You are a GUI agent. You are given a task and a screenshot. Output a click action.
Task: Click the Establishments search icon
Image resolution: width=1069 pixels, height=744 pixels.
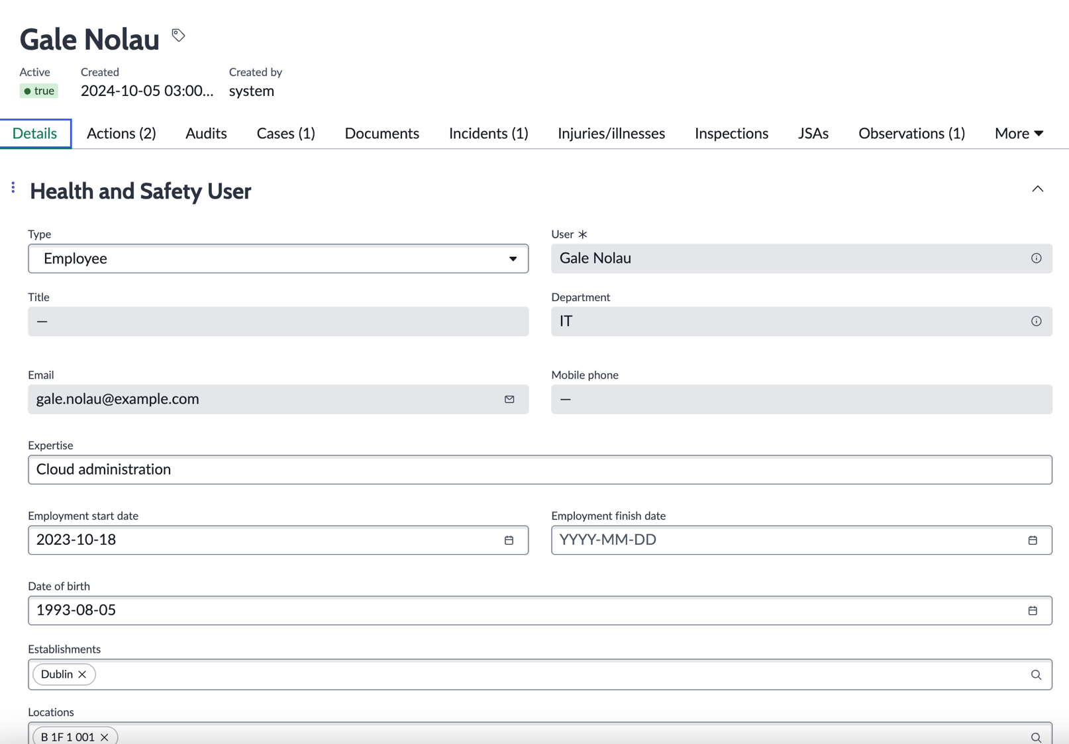point(1036,674)
